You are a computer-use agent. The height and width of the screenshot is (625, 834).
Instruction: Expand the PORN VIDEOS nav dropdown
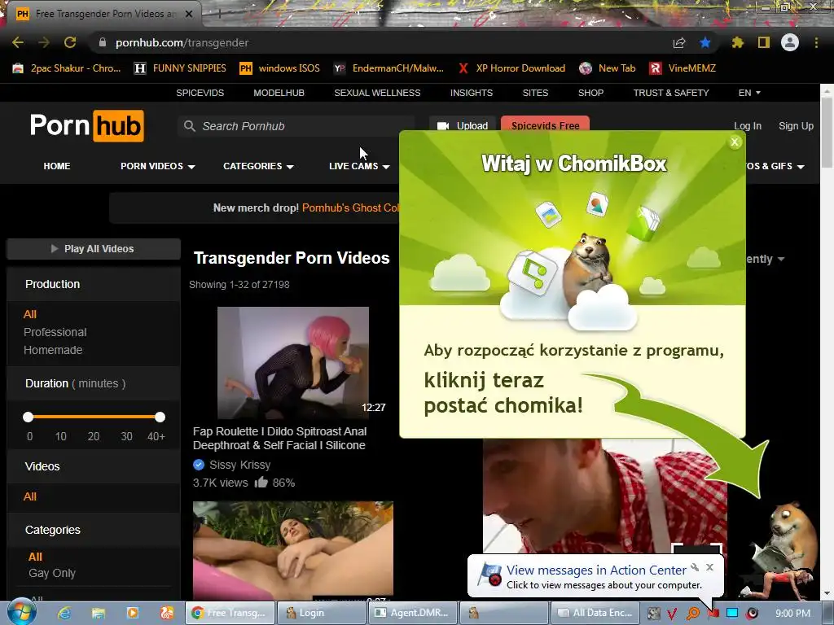[157, 166]
